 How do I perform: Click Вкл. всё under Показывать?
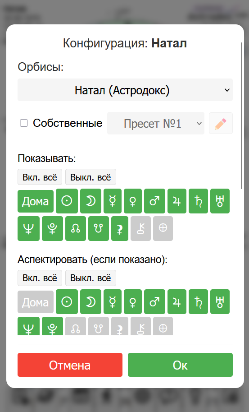pyautogui.click(x=40, y=177)
